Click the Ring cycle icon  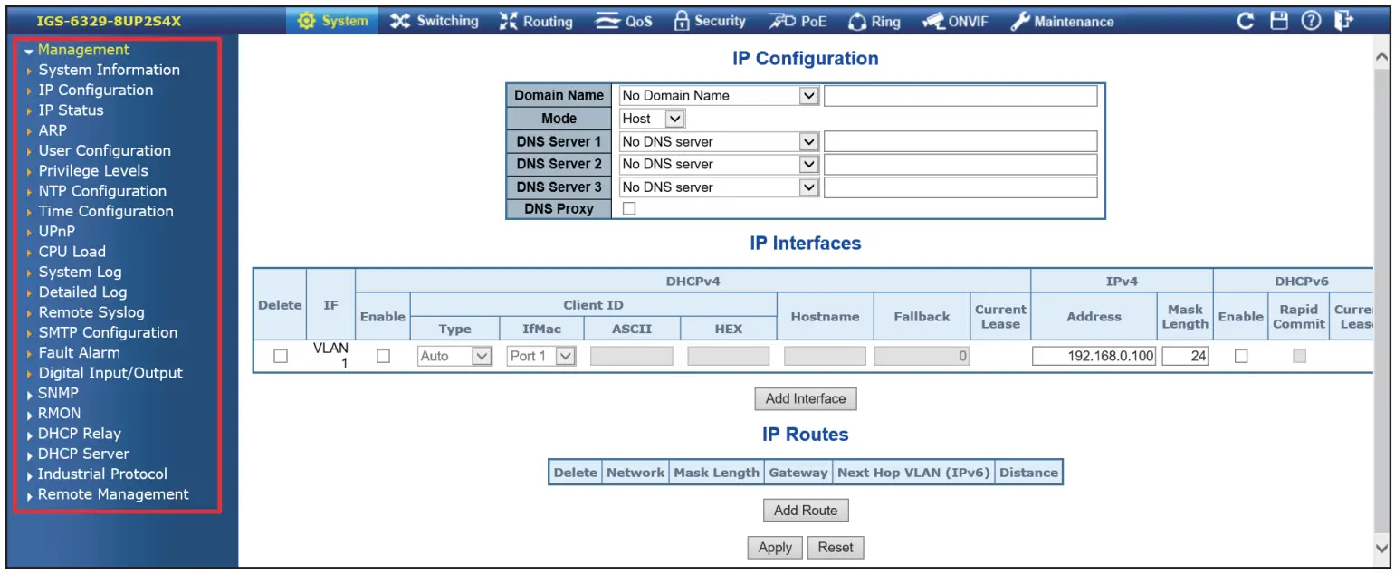coord(857,21)
